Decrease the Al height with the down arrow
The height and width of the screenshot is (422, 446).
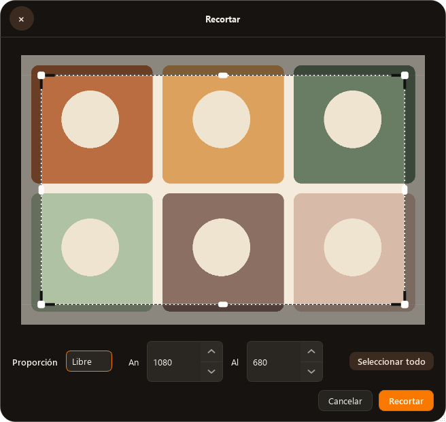311,372
